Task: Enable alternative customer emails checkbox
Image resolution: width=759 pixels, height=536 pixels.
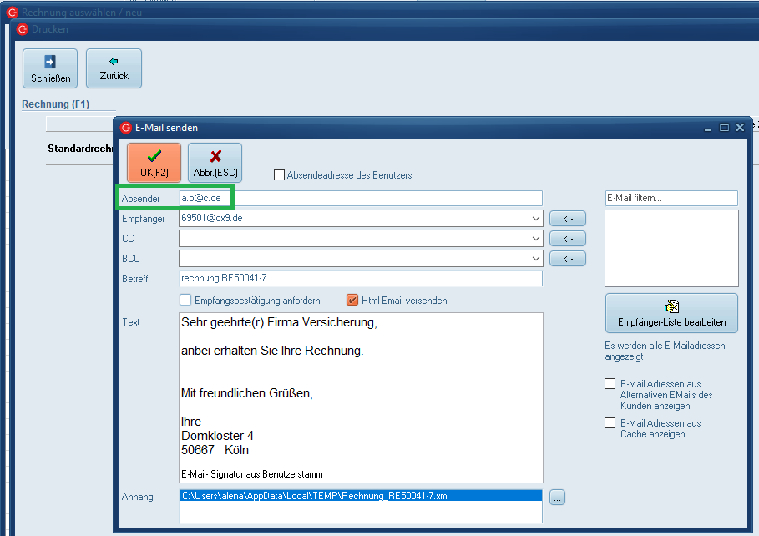Action: tap(610, 384)
